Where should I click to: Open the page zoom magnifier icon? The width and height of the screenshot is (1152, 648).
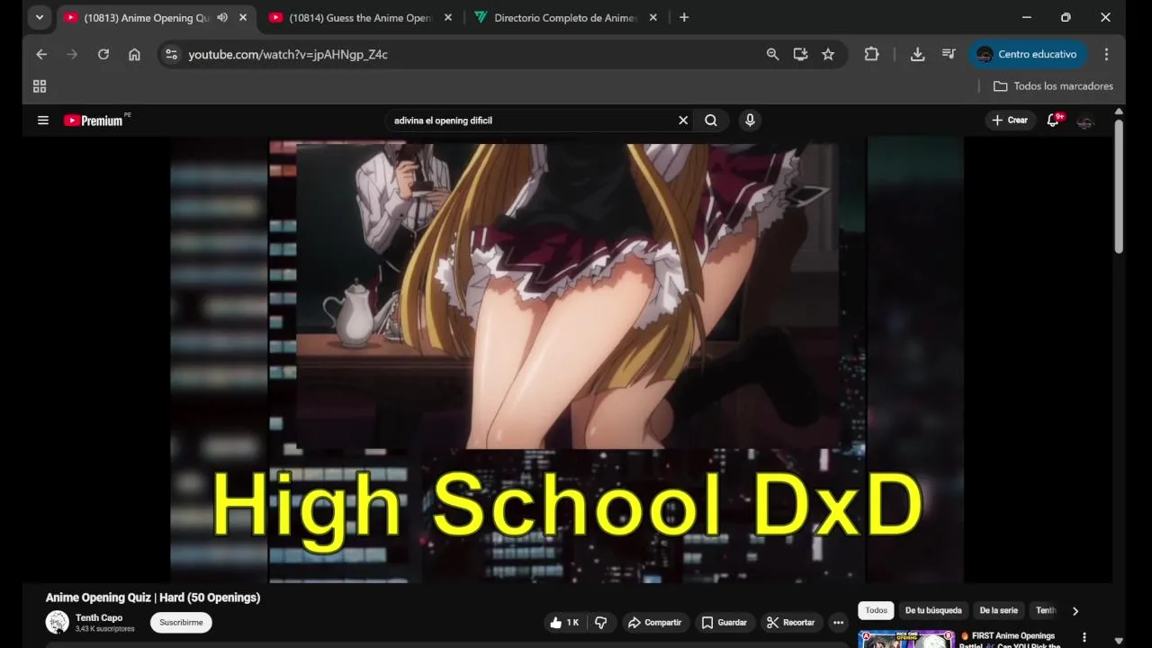click(772, 54)
